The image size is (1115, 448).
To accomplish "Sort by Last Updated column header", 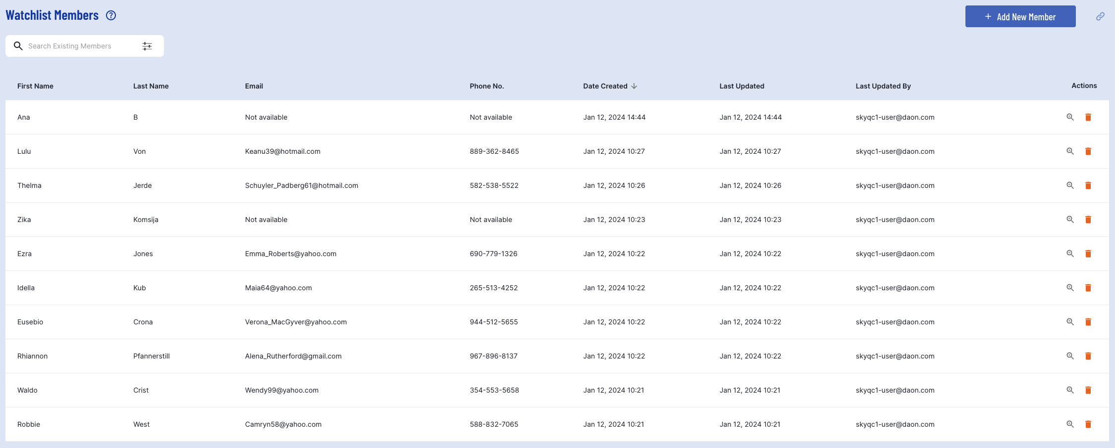I will (x=742, y=86).
